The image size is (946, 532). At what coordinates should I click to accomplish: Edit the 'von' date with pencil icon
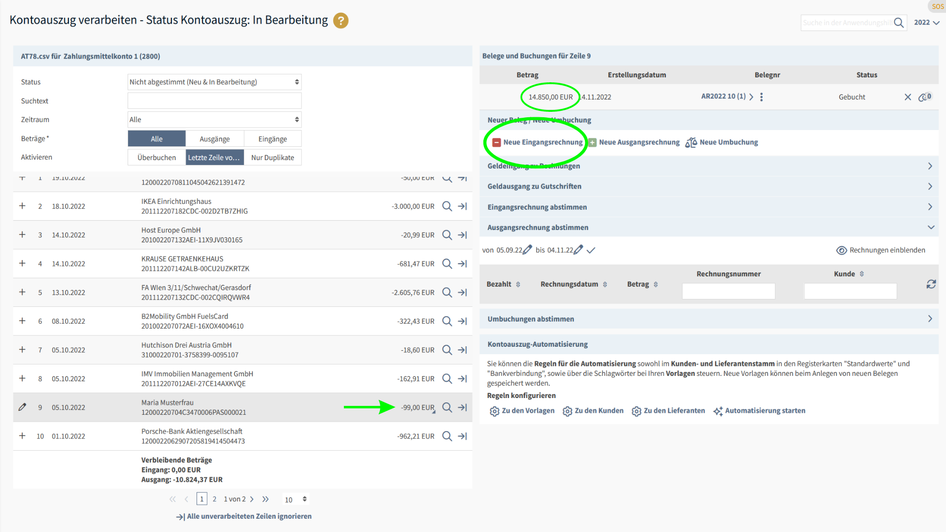coord(527,250)
